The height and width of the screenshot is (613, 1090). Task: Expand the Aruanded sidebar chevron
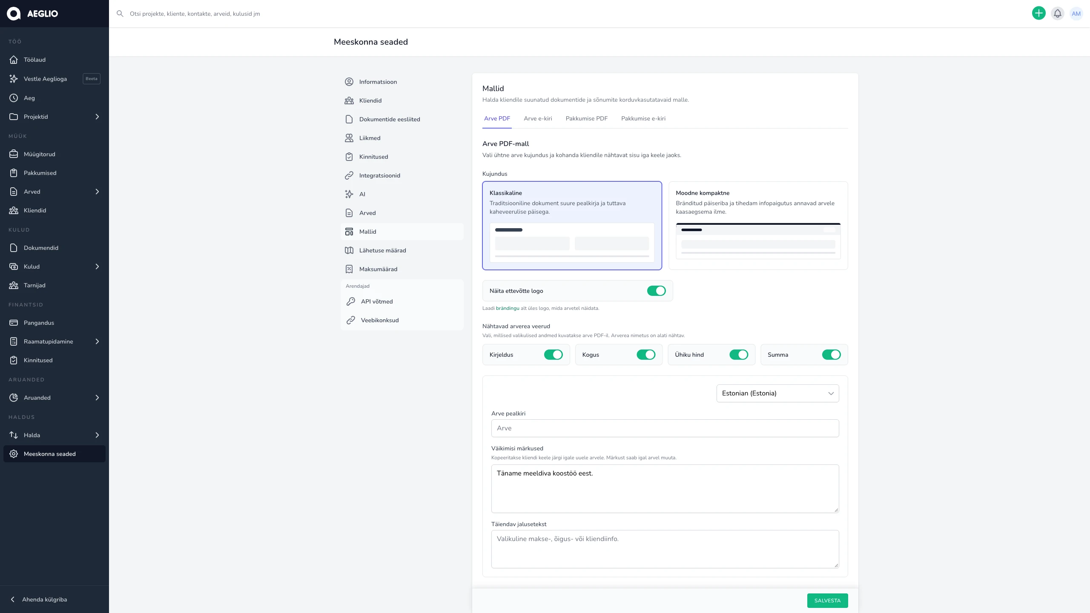pyautogui.click(x=97, y=398)
